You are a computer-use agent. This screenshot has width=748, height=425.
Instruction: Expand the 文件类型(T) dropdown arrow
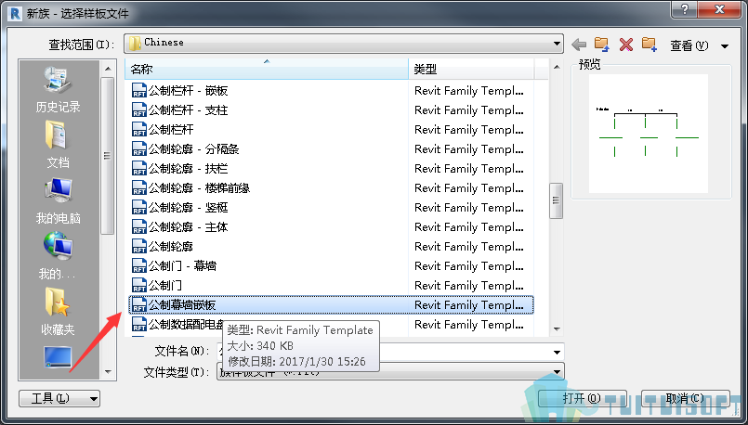coord(557,372)
